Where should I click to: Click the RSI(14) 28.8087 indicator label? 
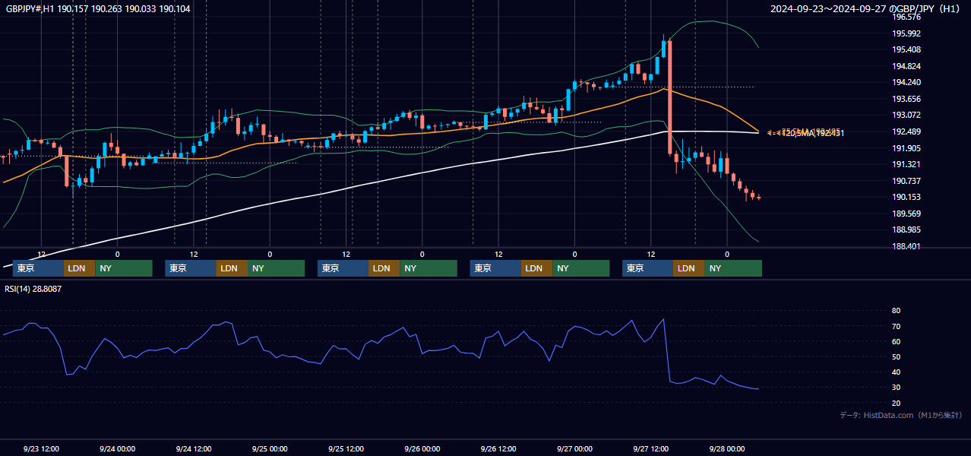click(x=33, y=289)
